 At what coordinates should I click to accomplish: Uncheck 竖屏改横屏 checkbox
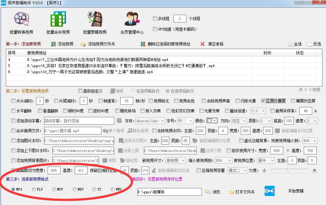point(263,101)
